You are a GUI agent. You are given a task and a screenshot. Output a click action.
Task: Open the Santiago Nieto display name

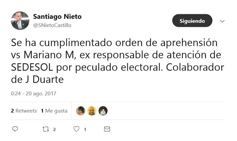point(57,16)
